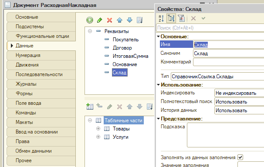Switch to the Нумерация tab

point(41,55)
